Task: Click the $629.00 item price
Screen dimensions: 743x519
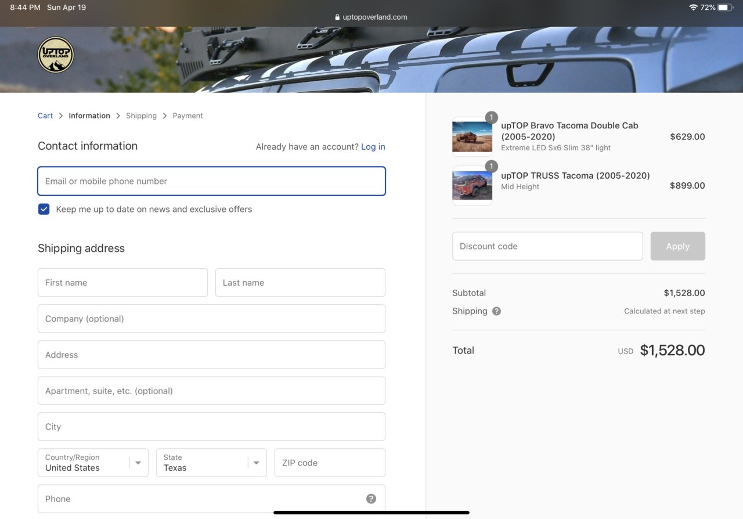Action: (687, 137)
